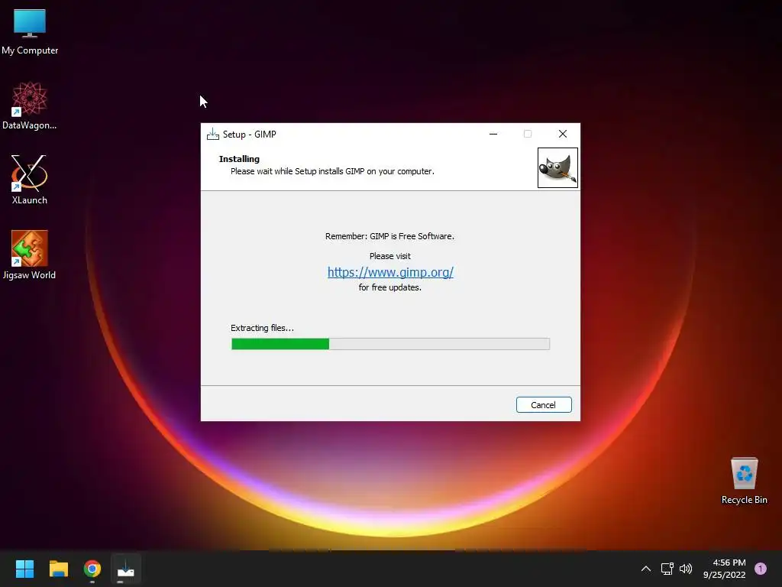Click the GIMP setup installer taskbar icon
Image resolution: width=782 pixels, height=587 pixels.
point(126,569)
